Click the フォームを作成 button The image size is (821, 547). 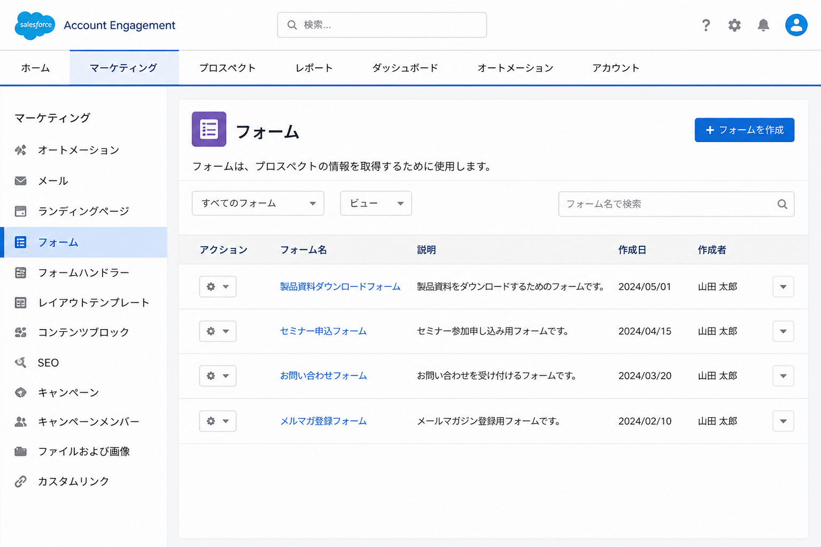pyautogui.click(x=744, y=130)
